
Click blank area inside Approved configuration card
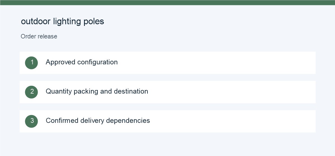(223, 63)
